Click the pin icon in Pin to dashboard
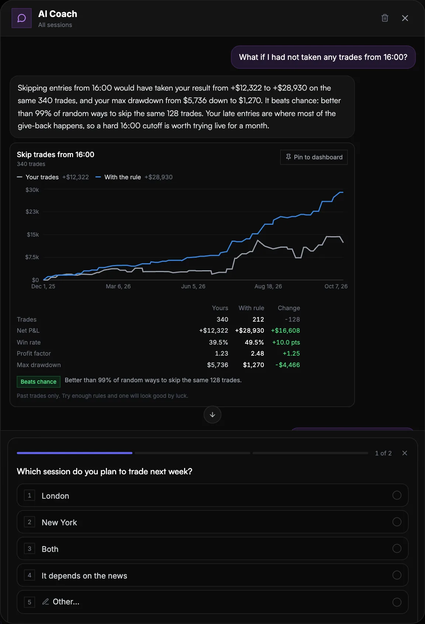The height and width of the screenshot is (624, 425). [x=288, y=157]
